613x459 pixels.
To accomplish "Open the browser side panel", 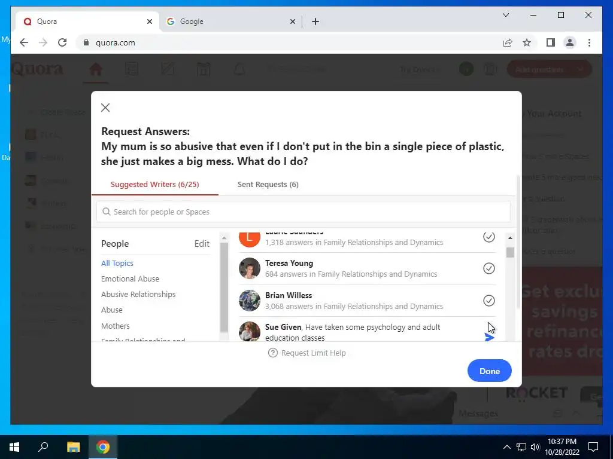I will tap(551, 42).
